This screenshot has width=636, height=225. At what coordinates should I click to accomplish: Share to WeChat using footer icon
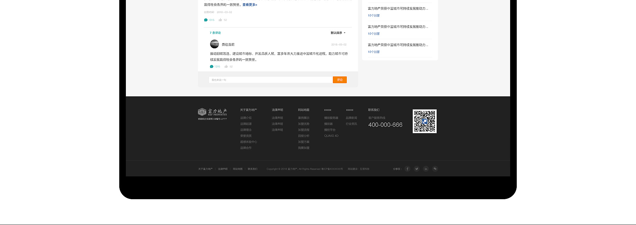coord(435,169)
